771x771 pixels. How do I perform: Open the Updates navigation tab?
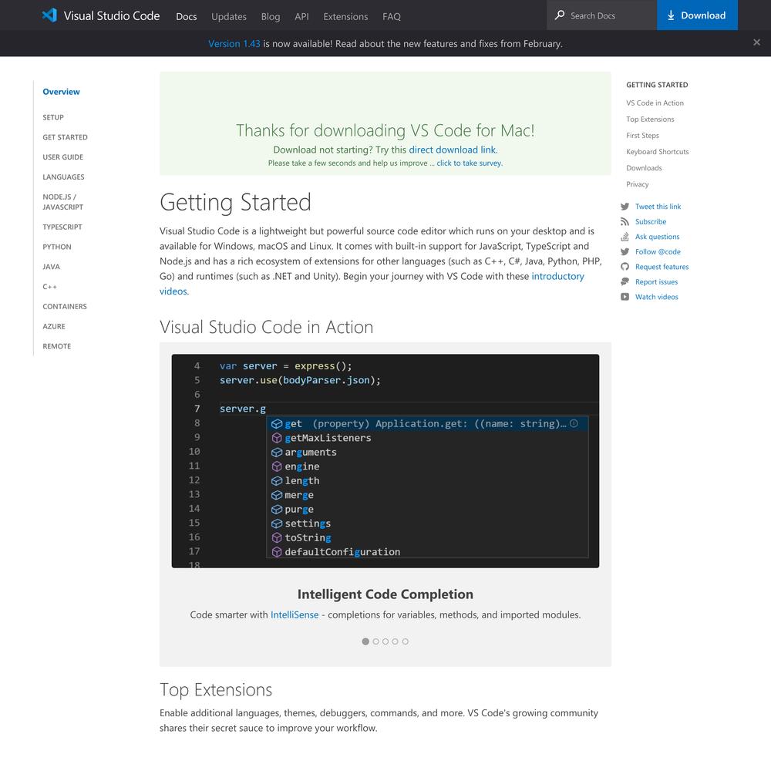[x=229, y=17]
